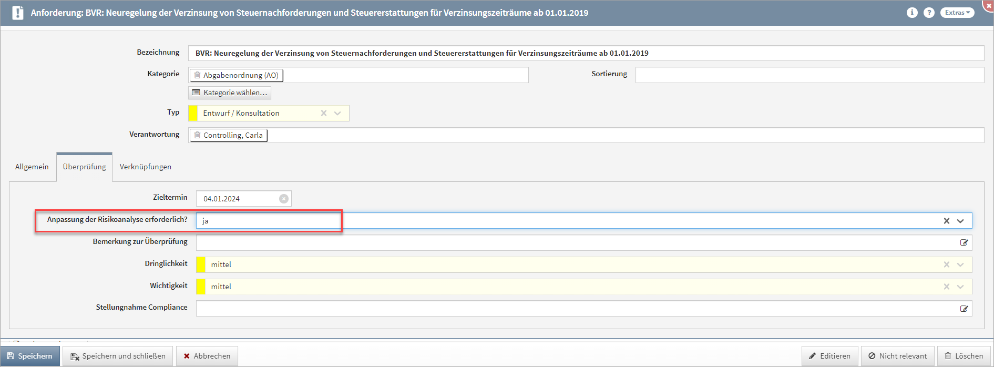The image size is (994, 367).
Task: Open editor icon for Bemerkung zur Überprüfung
Action: (x=964, y=242)
